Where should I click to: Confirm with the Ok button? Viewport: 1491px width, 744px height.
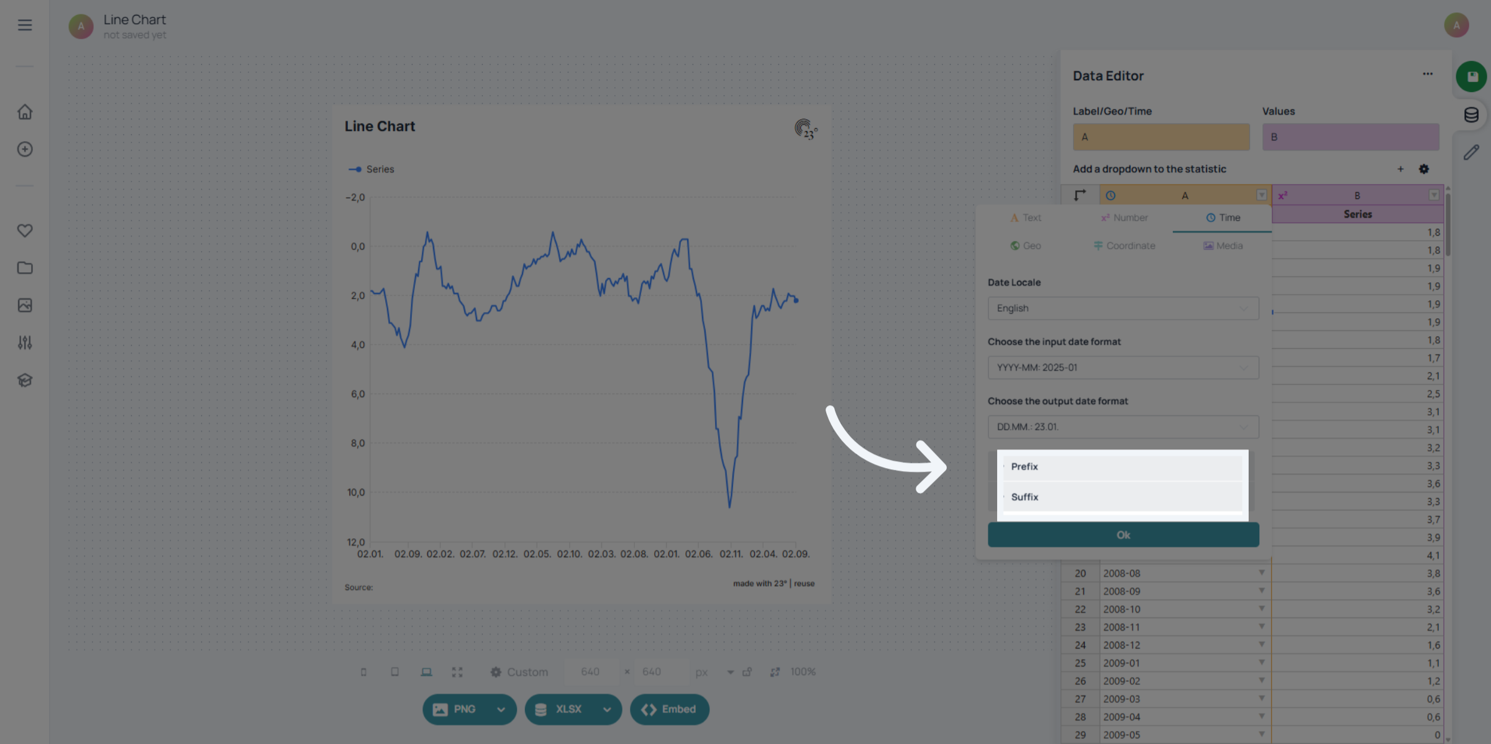coord(1123,535)
